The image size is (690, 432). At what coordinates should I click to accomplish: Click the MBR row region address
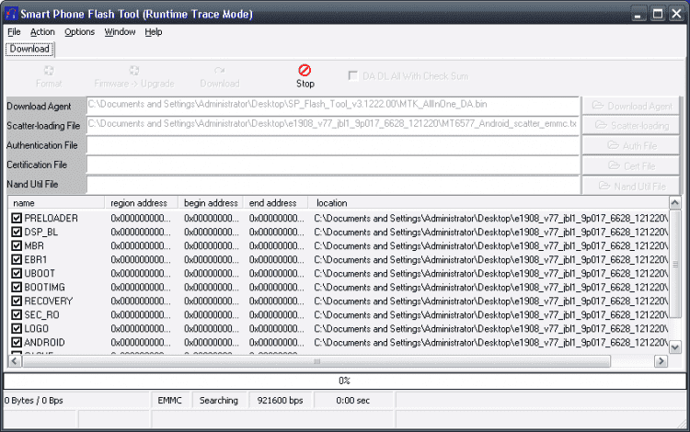tap(141, 245)
